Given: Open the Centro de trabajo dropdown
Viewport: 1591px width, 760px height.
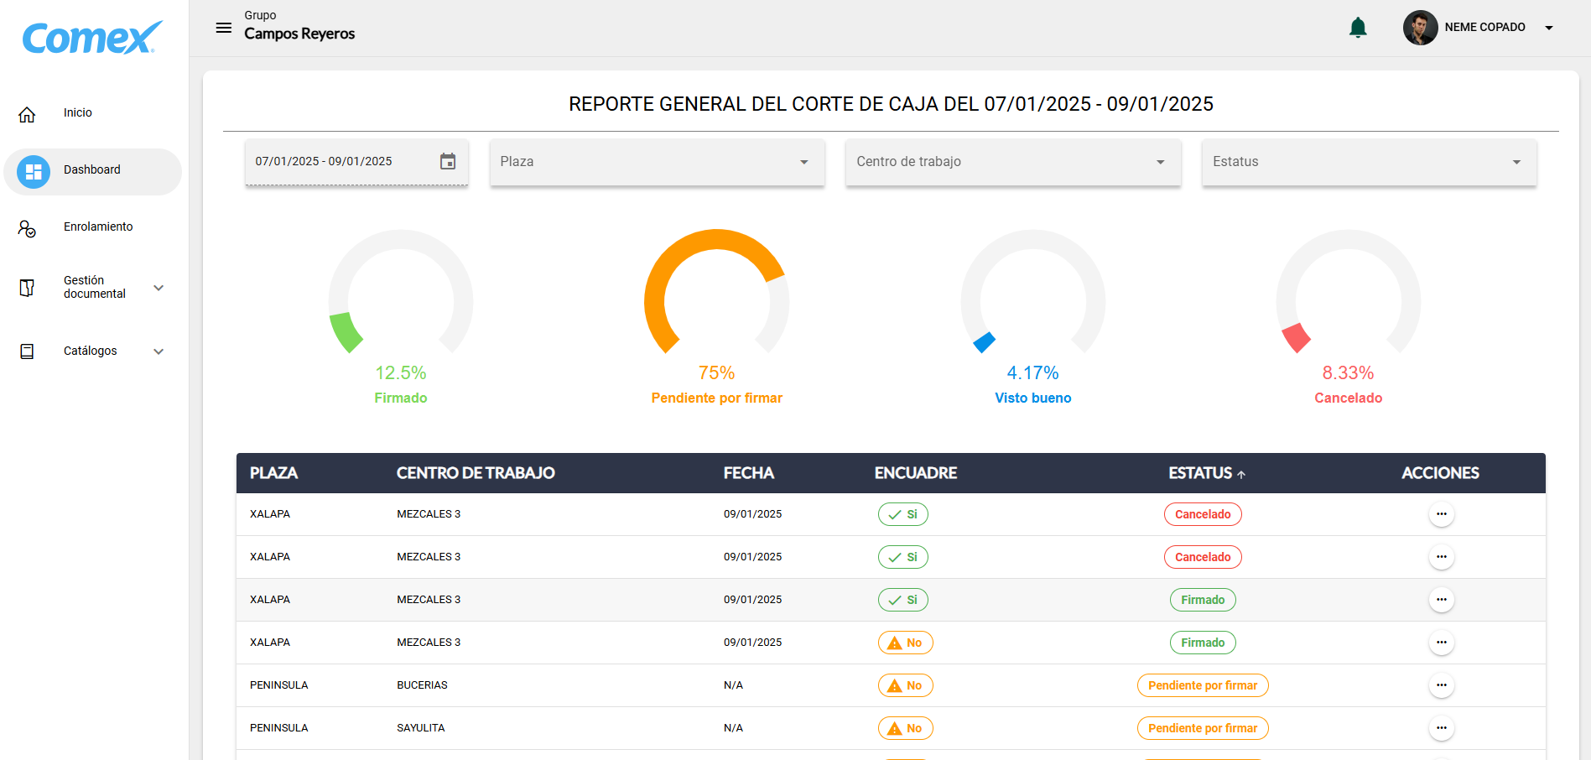Looking at the screenshot, I should [1012, 162].
